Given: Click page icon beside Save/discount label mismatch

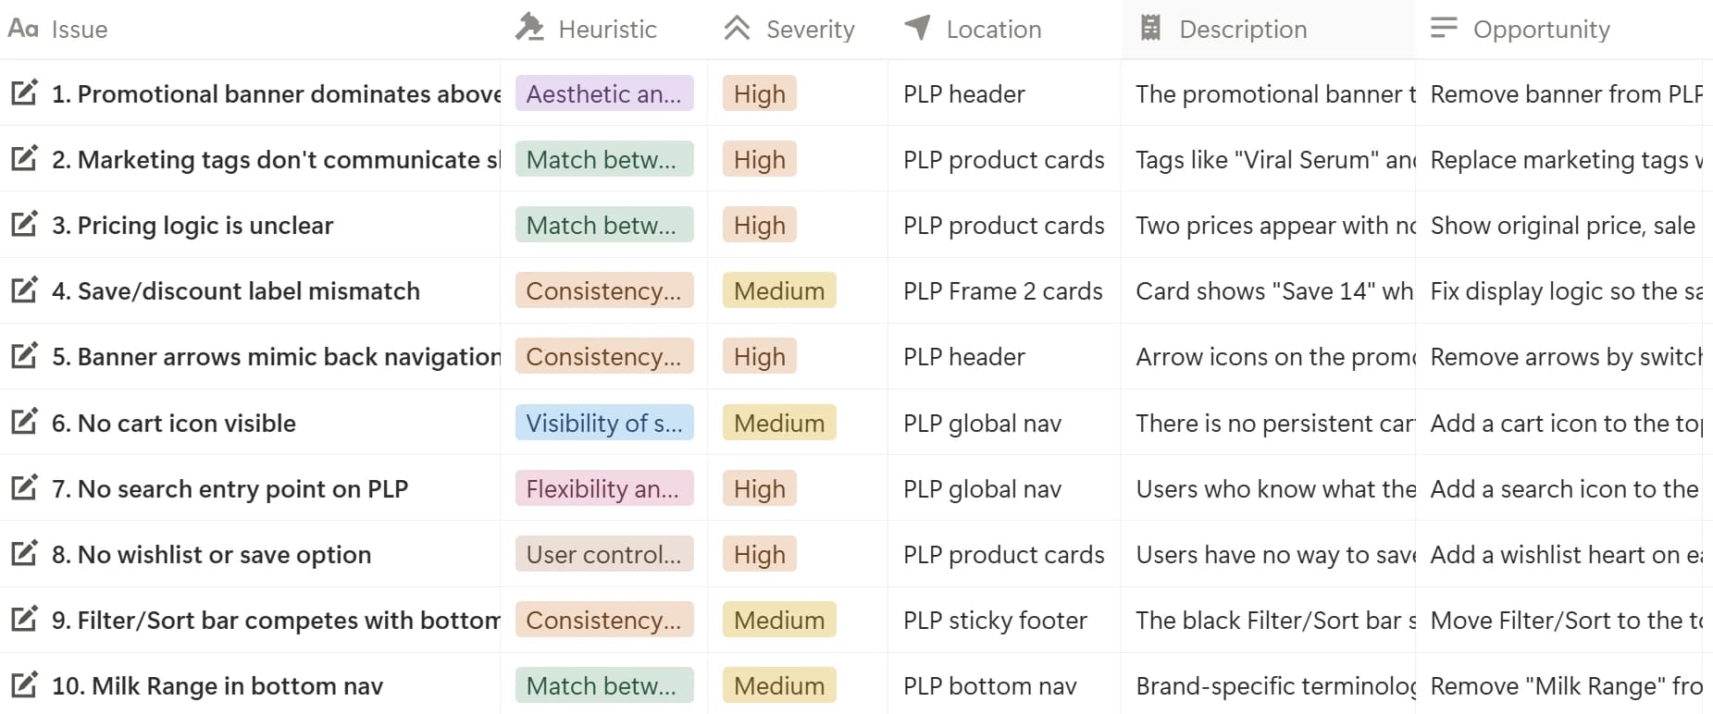Looking at the screenshot, I should point(24,289).
